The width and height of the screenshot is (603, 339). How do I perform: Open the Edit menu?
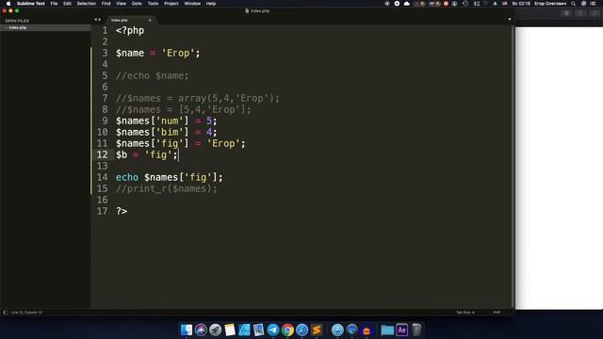point(67,4)
